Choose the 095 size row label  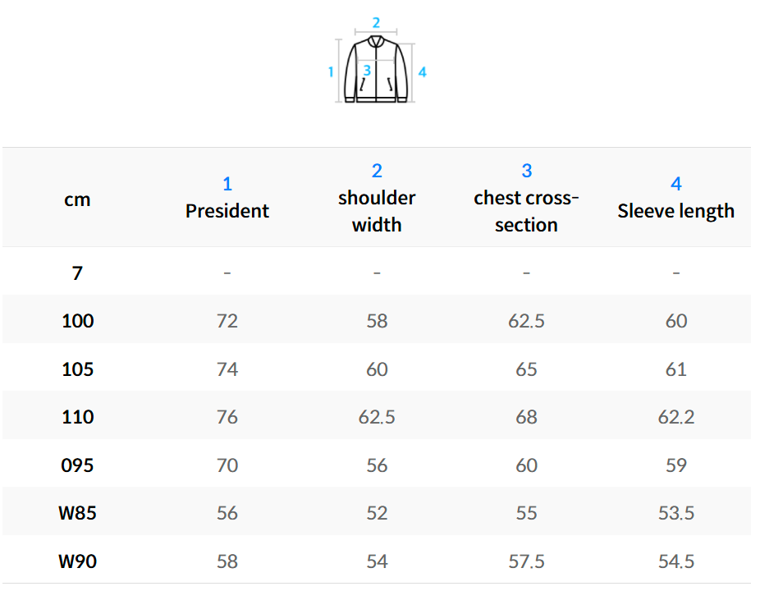point(78,465)
